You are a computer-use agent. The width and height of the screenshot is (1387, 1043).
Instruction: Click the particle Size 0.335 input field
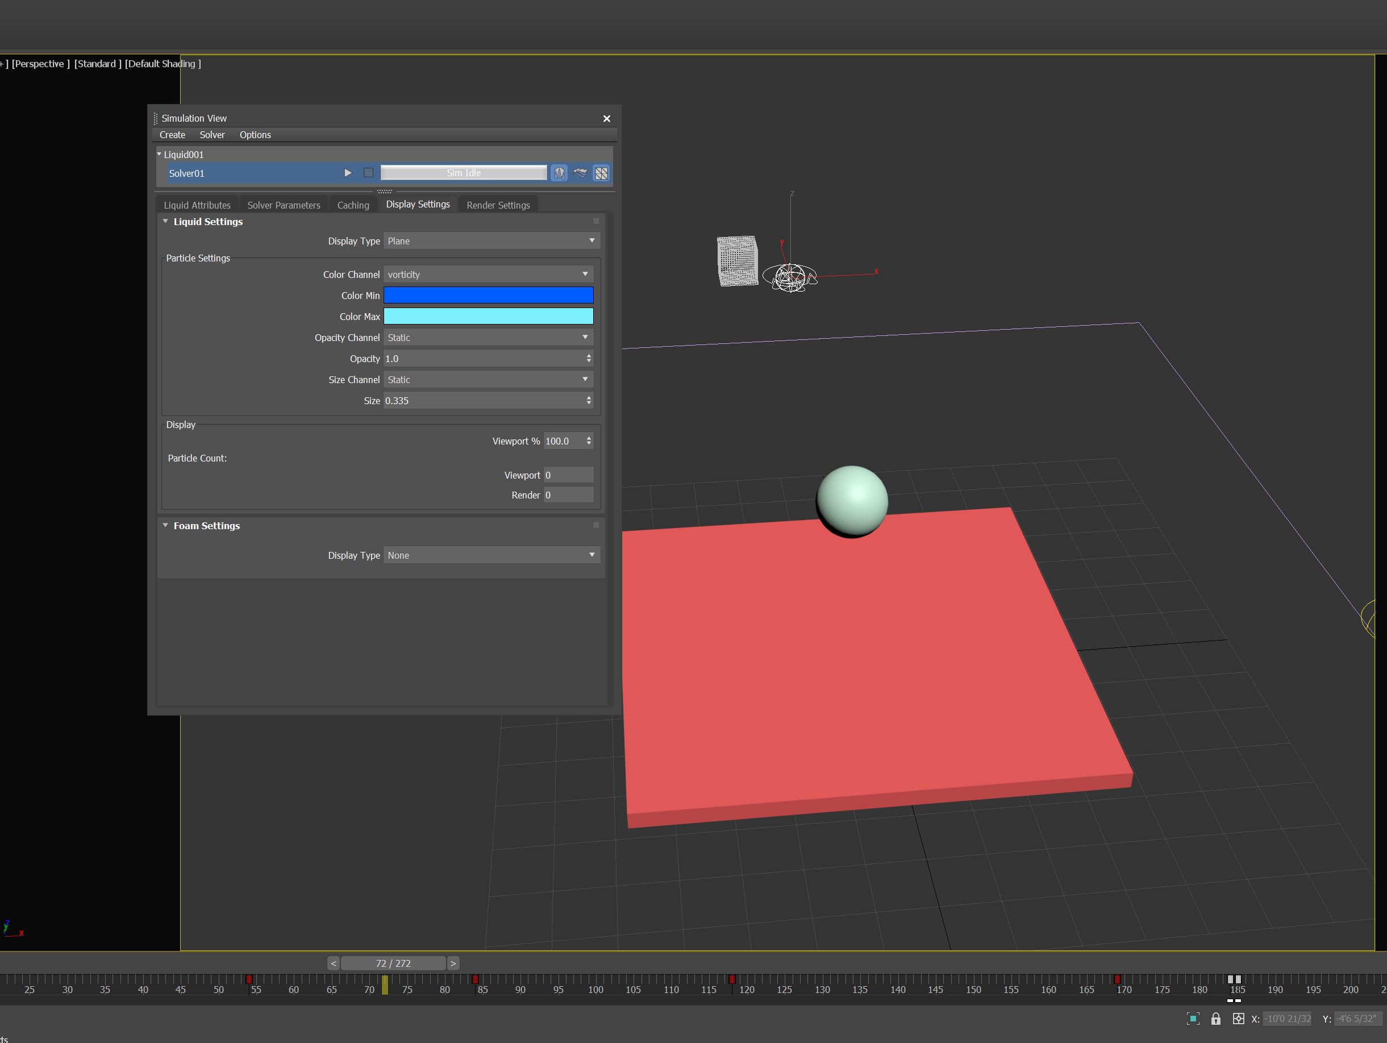click(483, 401)
